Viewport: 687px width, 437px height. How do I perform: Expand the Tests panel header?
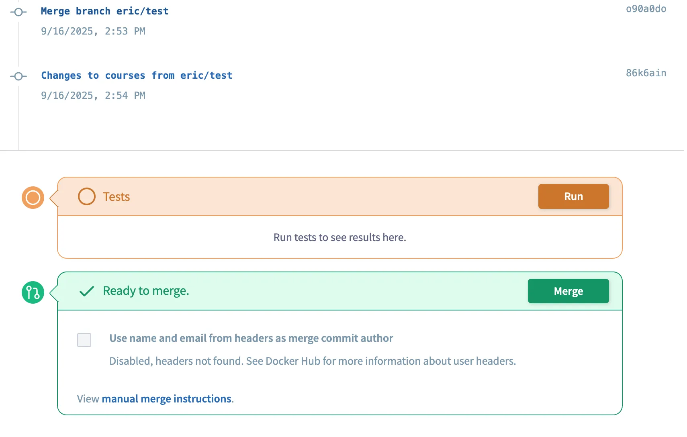click(281, 196)
